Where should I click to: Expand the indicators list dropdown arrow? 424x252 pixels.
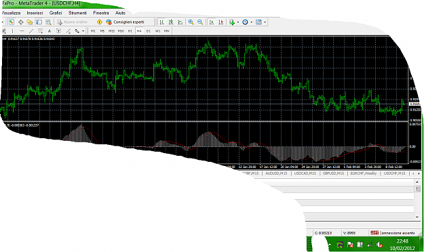pyautogui.click(x=238, y=22)
